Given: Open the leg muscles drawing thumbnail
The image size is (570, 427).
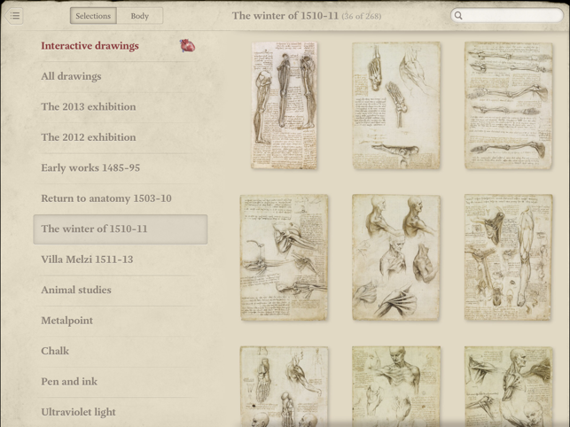Looking at the screenshot, I should pos(284,105).
